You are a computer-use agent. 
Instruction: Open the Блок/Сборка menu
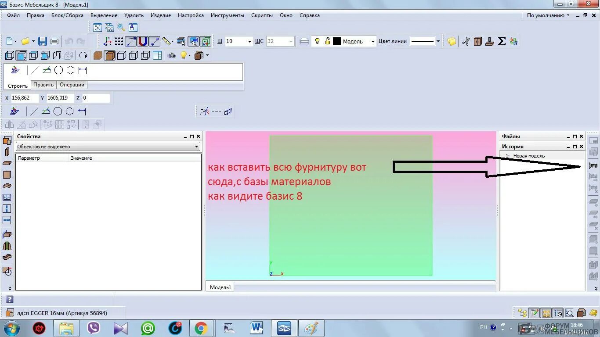67,15
